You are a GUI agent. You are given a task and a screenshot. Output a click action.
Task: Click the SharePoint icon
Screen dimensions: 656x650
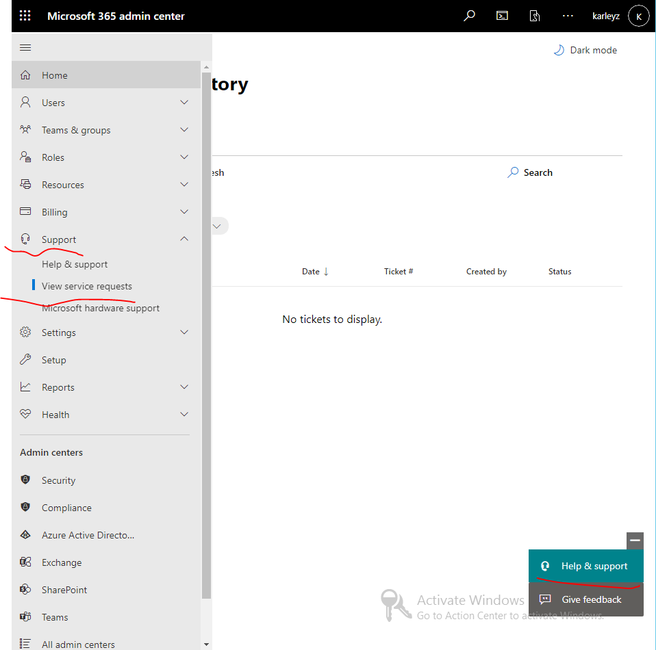(25, 589)
